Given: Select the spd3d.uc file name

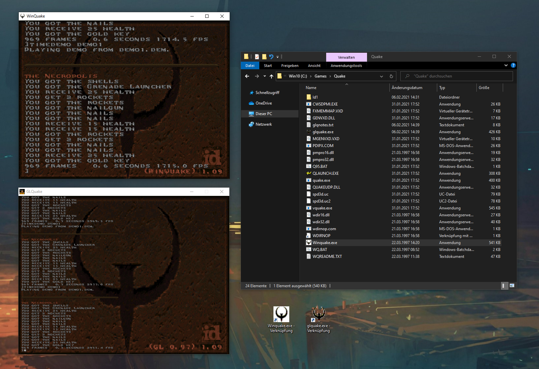Looking at the screenshot, I should pyautogui.click(x=321, y=194).
